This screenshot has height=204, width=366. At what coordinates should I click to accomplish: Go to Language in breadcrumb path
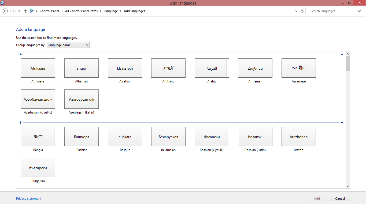[x=110, y=11]
